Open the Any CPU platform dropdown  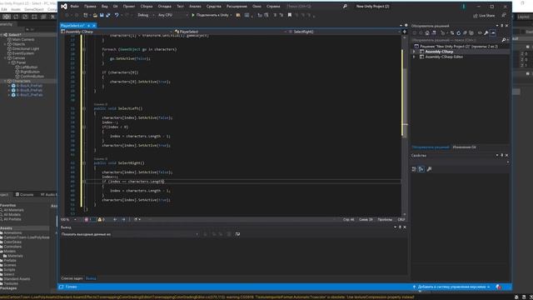[x=172, y=15]
